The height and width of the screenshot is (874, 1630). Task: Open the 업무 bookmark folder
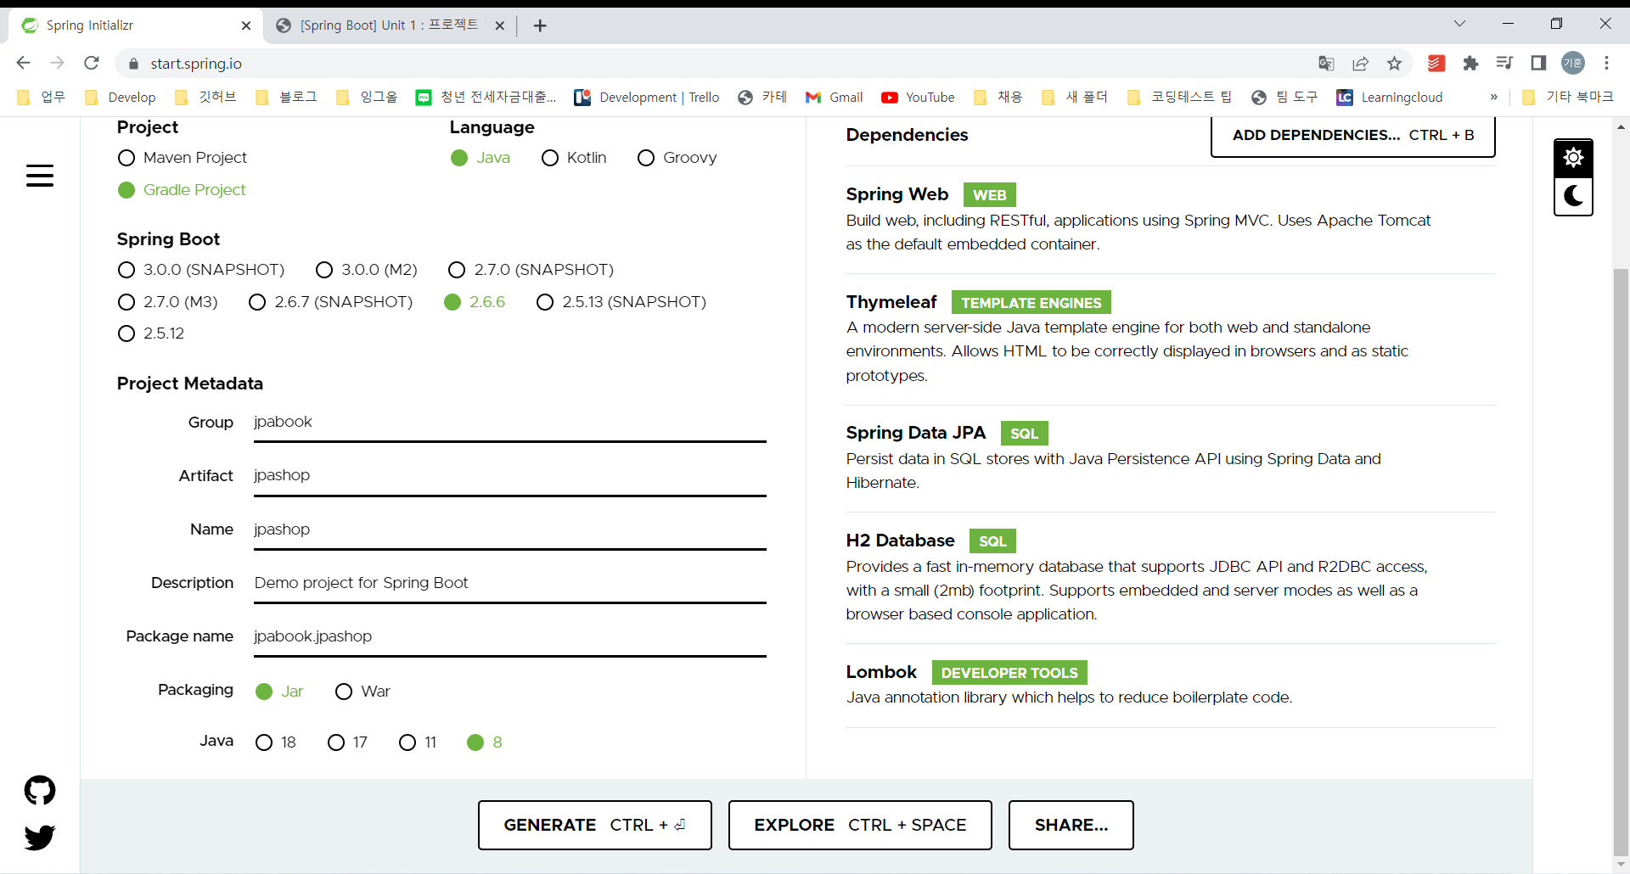41,97
